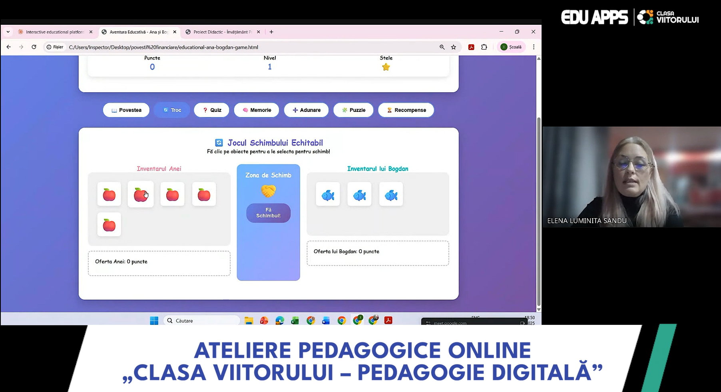Launch PowerPoint from the taskbar
This screenshot has width=721, height=392.
[x=264, y=320]
